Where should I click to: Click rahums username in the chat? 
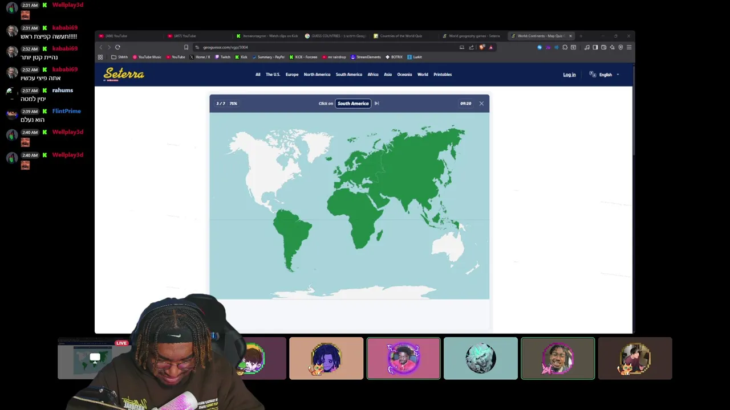(x=62, y=90)
